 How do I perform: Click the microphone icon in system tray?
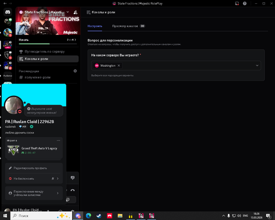click(229, 216)
